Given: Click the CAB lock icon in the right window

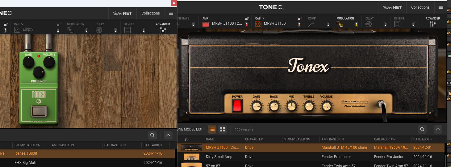Looking at the screenshot, I should (299, 19).
